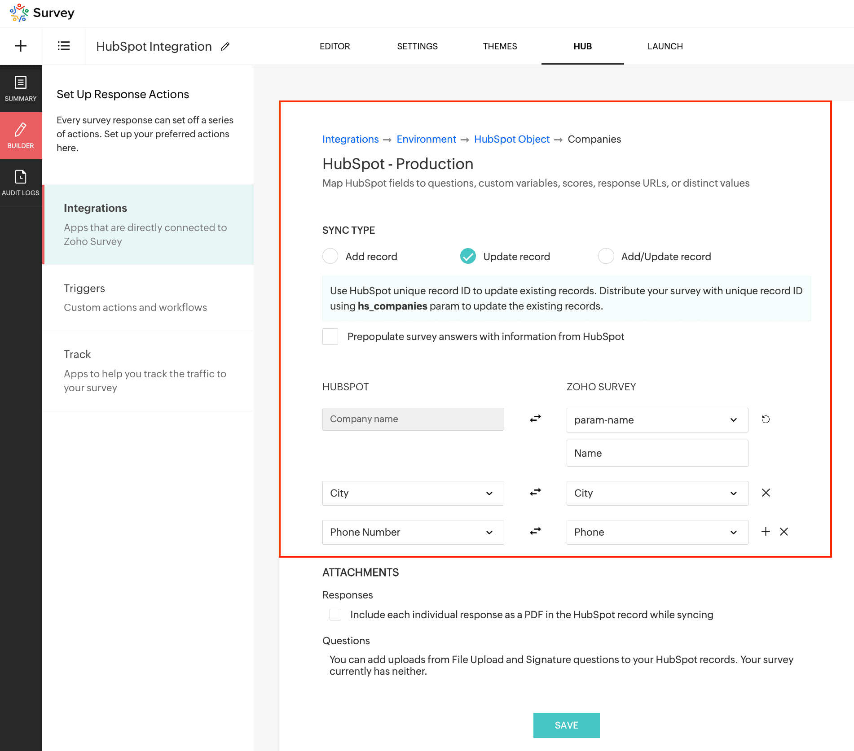Screen dimensions: 854x751
Task: Open the Audit Logs sidebar section
Action: coord(21,183)
